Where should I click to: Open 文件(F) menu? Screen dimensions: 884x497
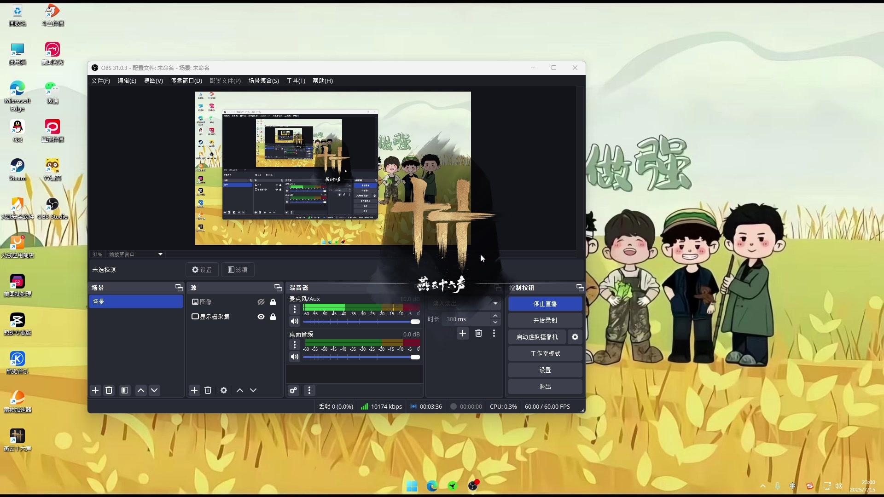[x=101, y=81]
